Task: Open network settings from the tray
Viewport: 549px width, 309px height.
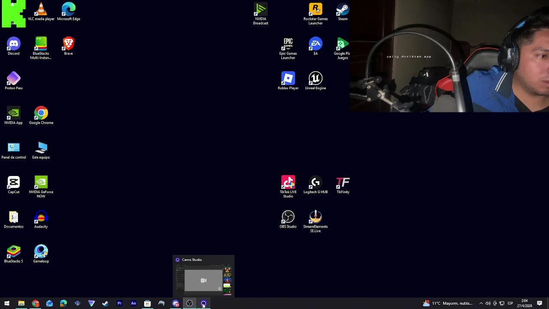Action: pyautogui.click(x=502, y=303)
